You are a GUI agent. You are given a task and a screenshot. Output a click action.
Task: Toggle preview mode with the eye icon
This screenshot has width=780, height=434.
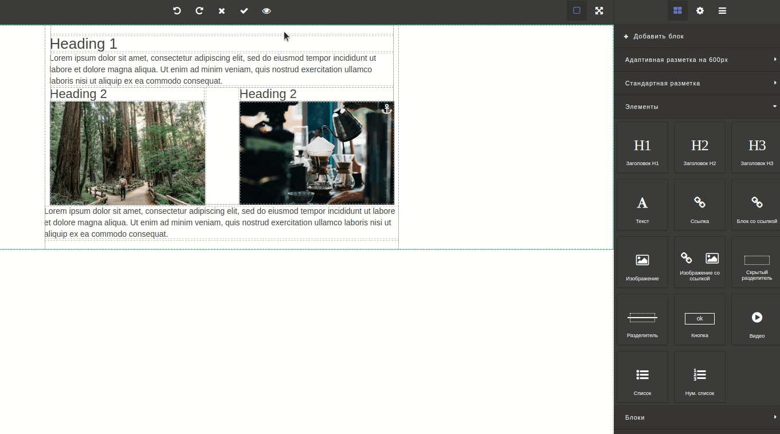tap(266, 11)
